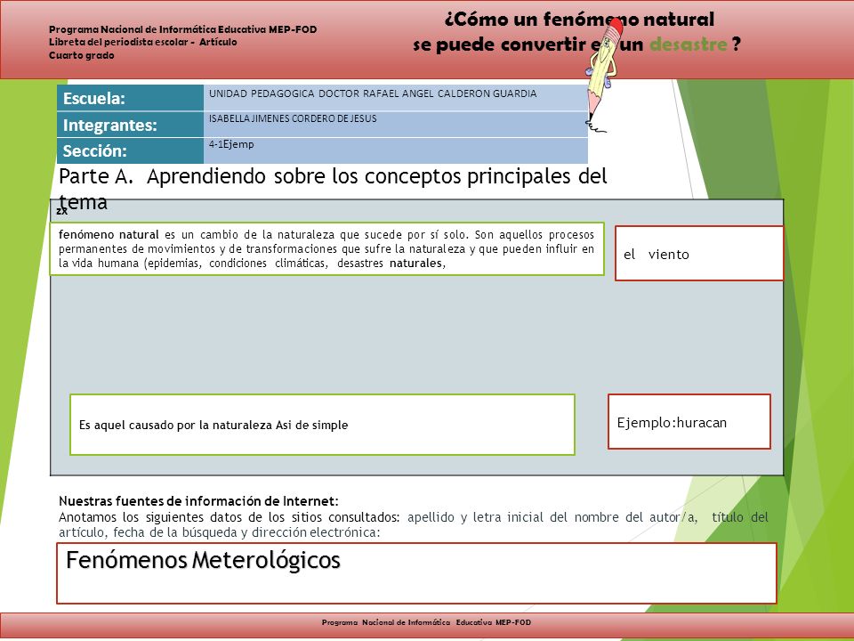
Task: Click the 'Fenómenos Meterológicos' sources box
Action: 416,572
